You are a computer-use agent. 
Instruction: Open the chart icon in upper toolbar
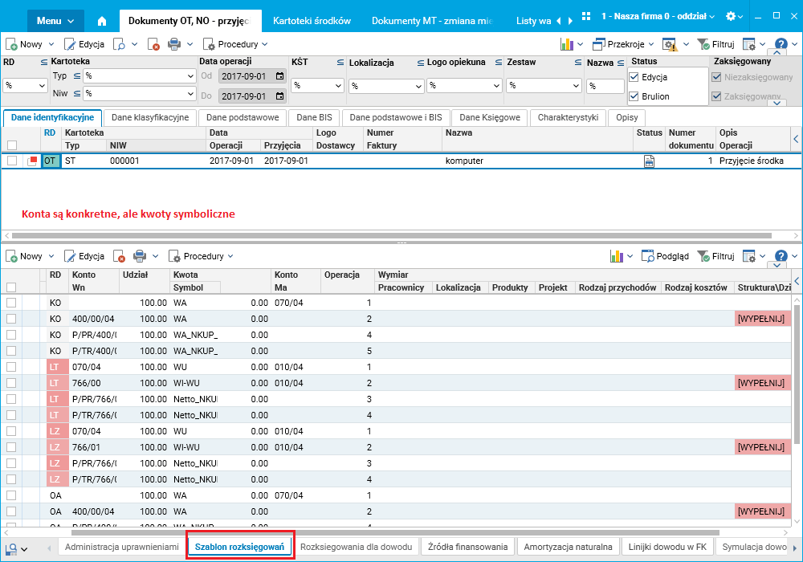click(567, 44)
